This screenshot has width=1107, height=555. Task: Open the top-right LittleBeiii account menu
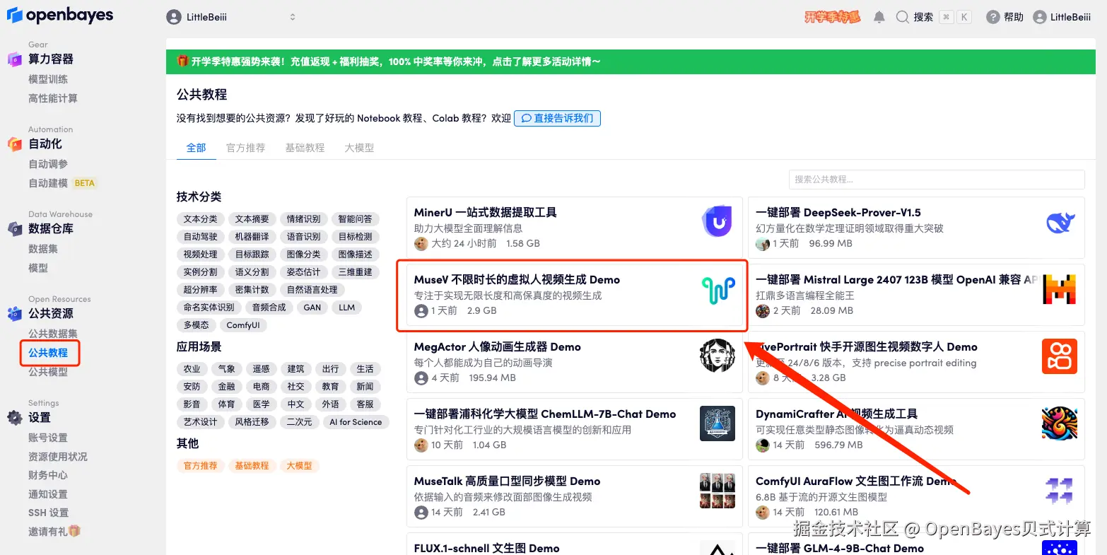(x=1062, y=16)
